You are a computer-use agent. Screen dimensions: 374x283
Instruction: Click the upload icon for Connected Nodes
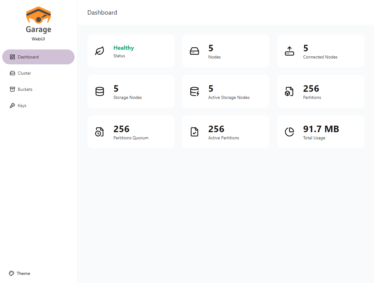click(289, 51)
